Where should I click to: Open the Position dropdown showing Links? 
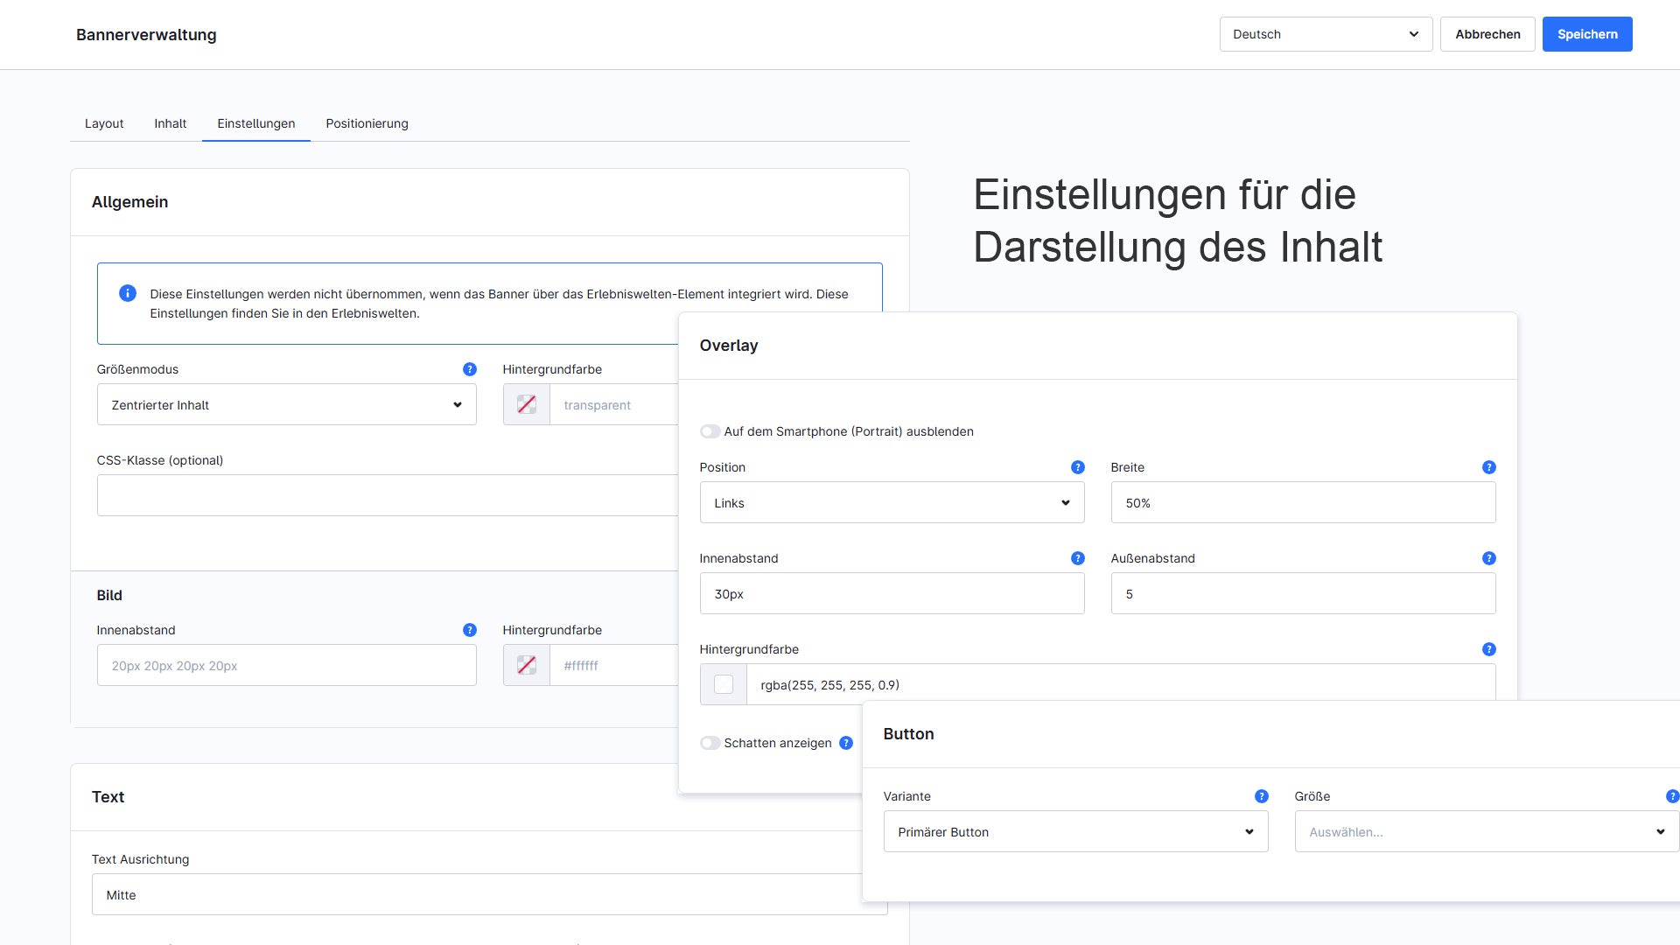click(x=892, y=502)
